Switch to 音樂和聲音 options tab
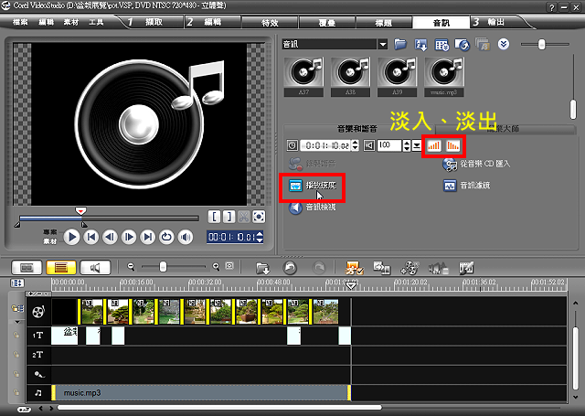 pos(357,129)
